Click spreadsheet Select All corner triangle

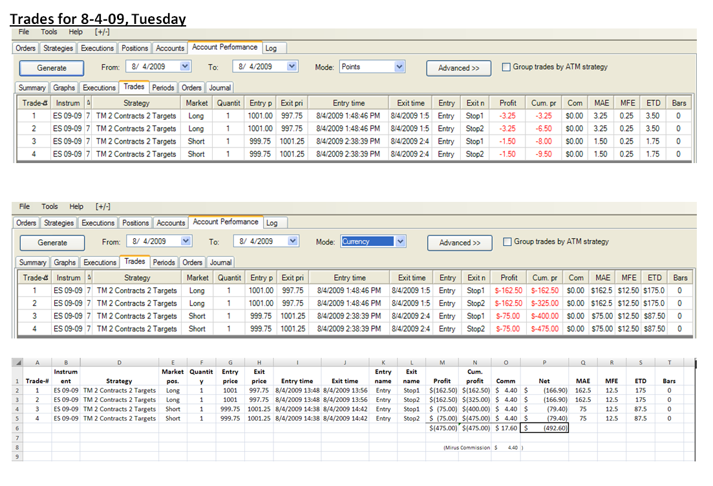pos(18,362)
